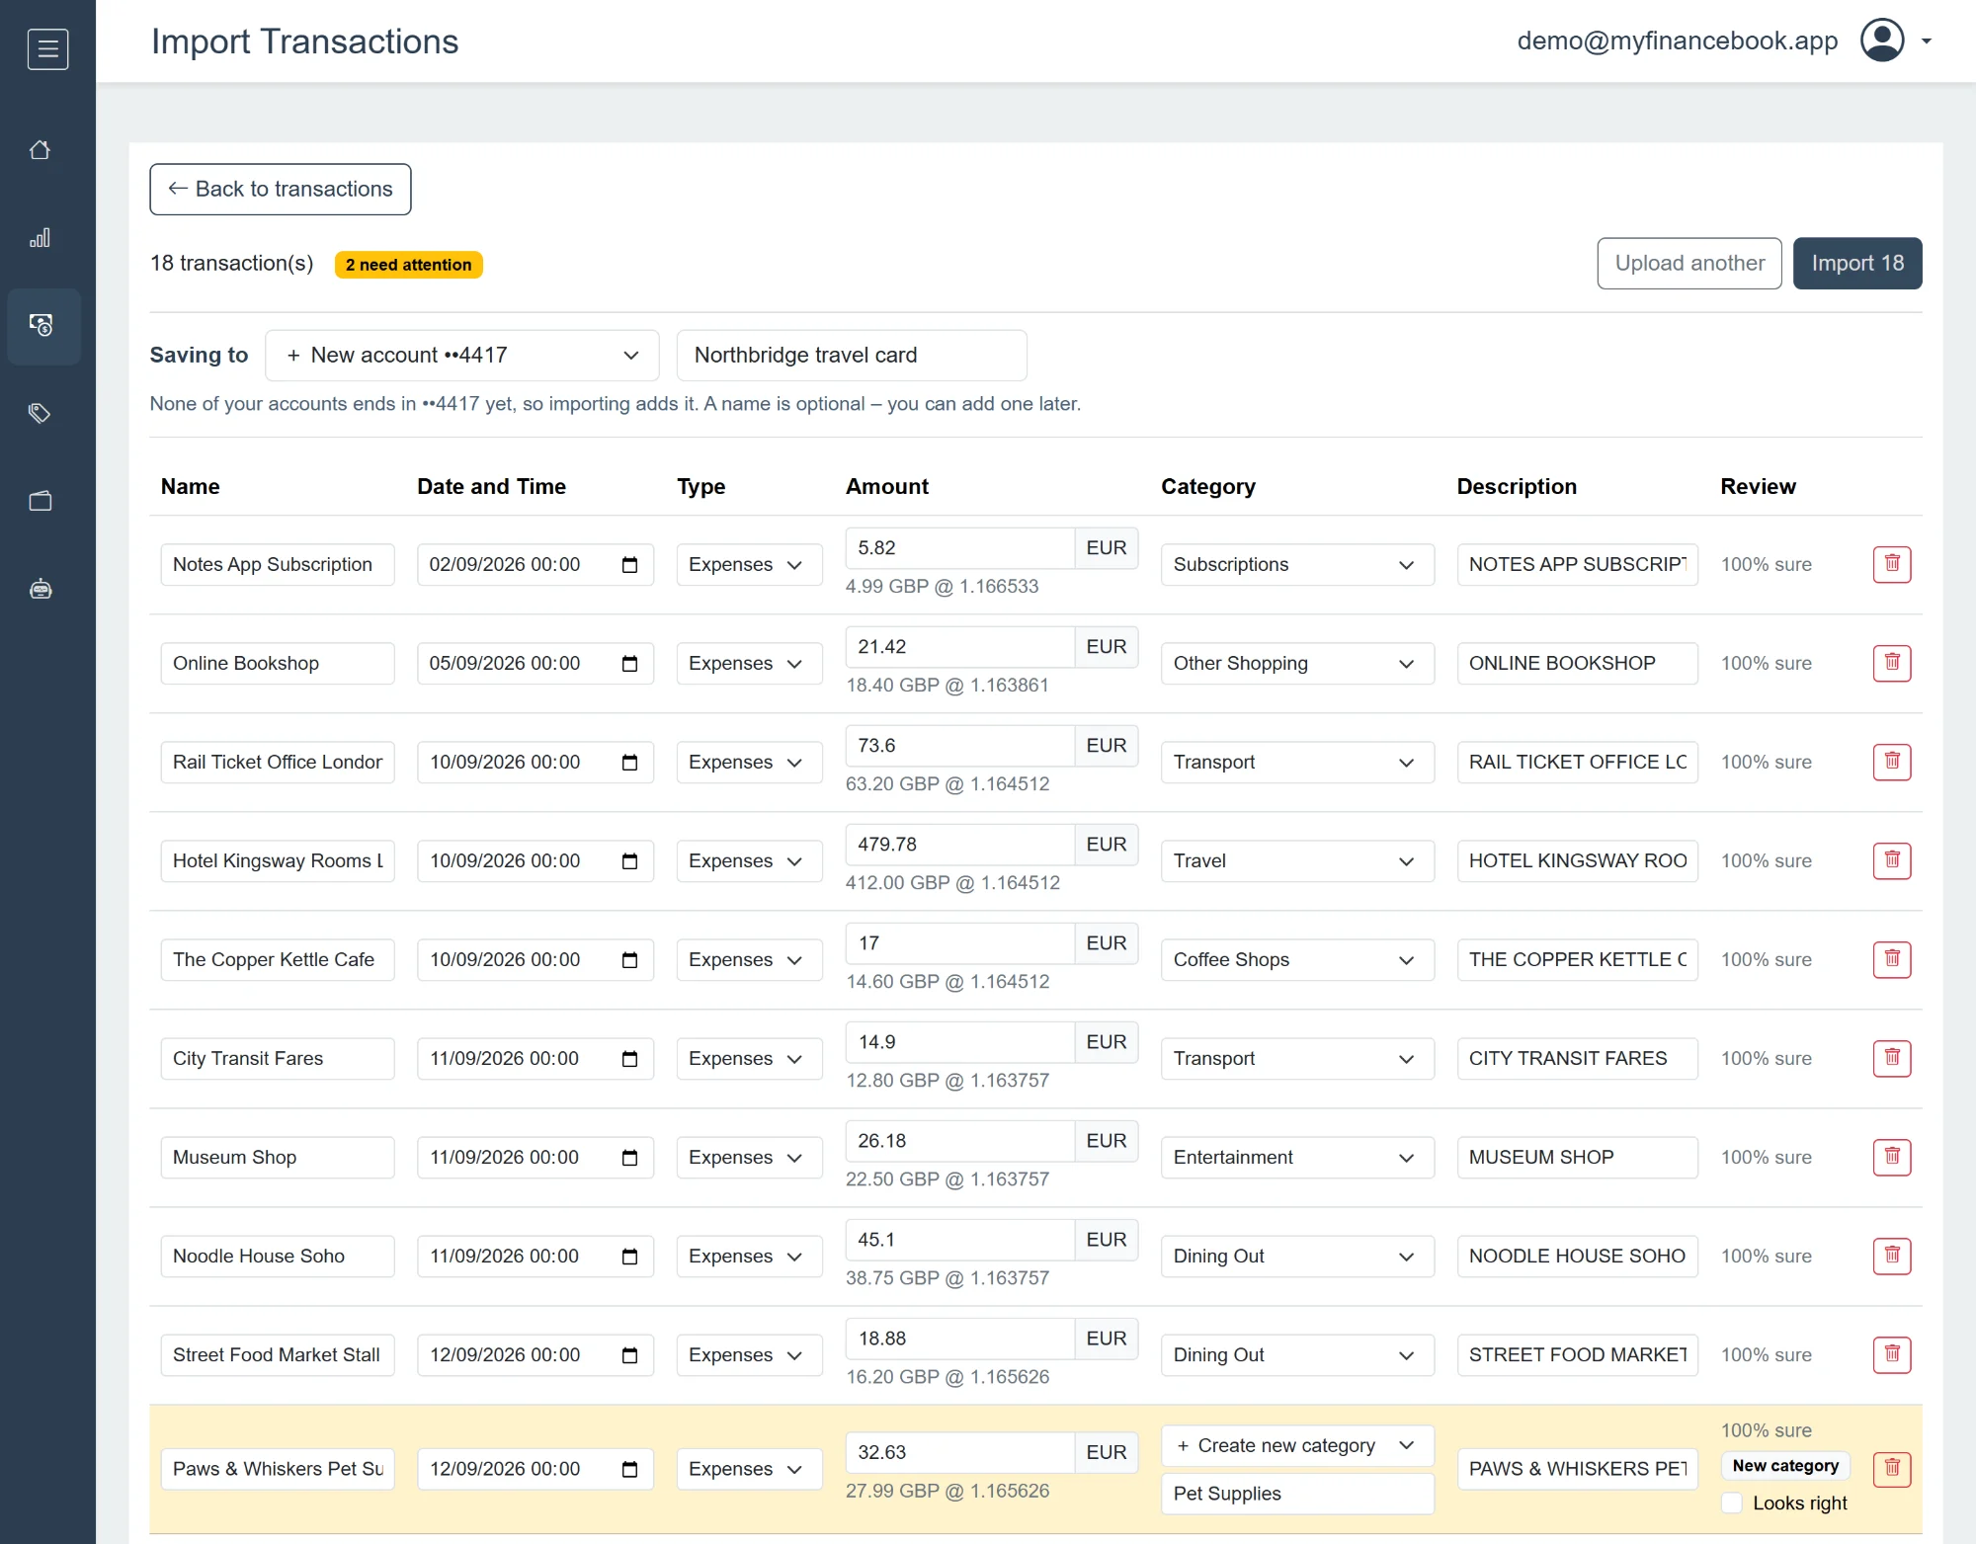Open the transactions sidebar icon
Screen dimensions: 1976x1544
pyautogui.click(x=41, y=325)
